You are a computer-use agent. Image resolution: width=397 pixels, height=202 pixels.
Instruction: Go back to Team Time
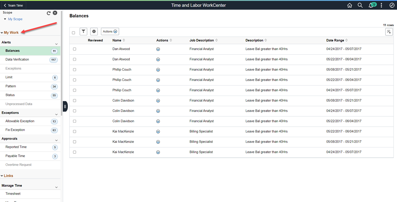pyautogui.click(x=14, y=5)
